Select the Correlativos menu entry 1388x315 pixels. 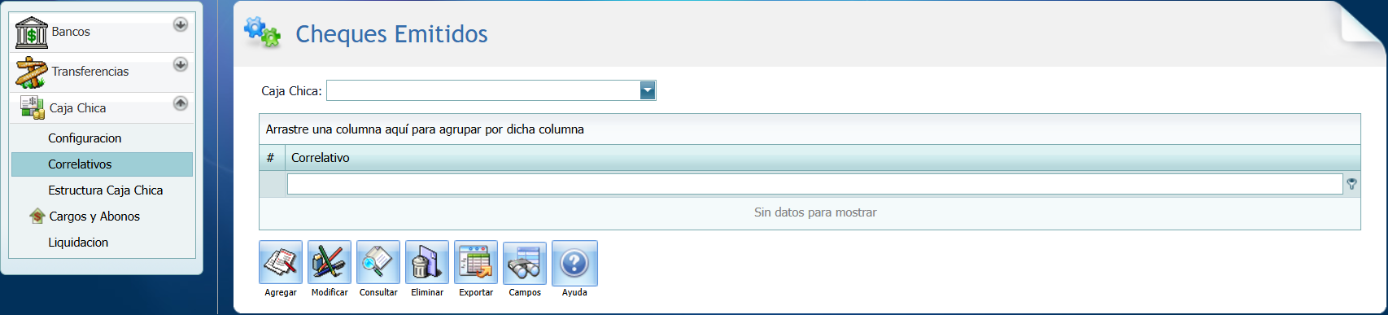pos(102,164)
